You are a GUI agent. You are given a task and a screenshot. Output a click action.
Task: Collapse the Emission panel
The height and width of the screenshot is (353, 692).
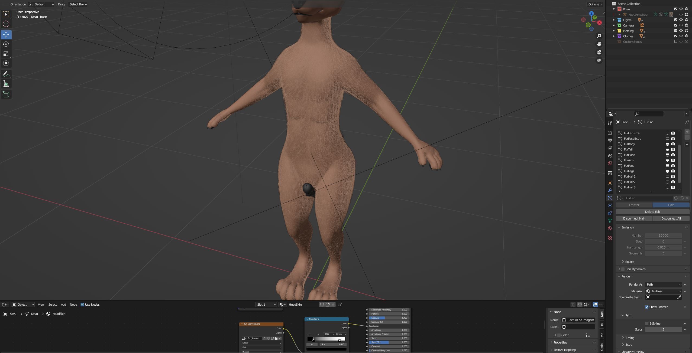click(627, 227)
